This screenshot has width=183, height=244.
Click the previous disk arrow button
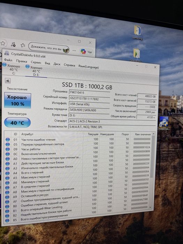tap(8, 81)
